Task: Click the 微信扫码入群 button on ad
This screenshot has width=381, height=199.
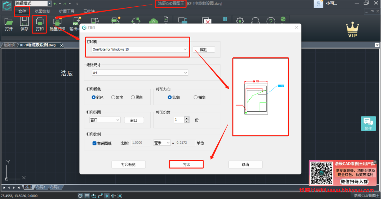Action: pyautogui.click(x=354, y=181)
